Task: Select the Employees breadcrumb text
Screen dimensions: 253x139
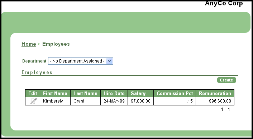Action: coord(56,44)
